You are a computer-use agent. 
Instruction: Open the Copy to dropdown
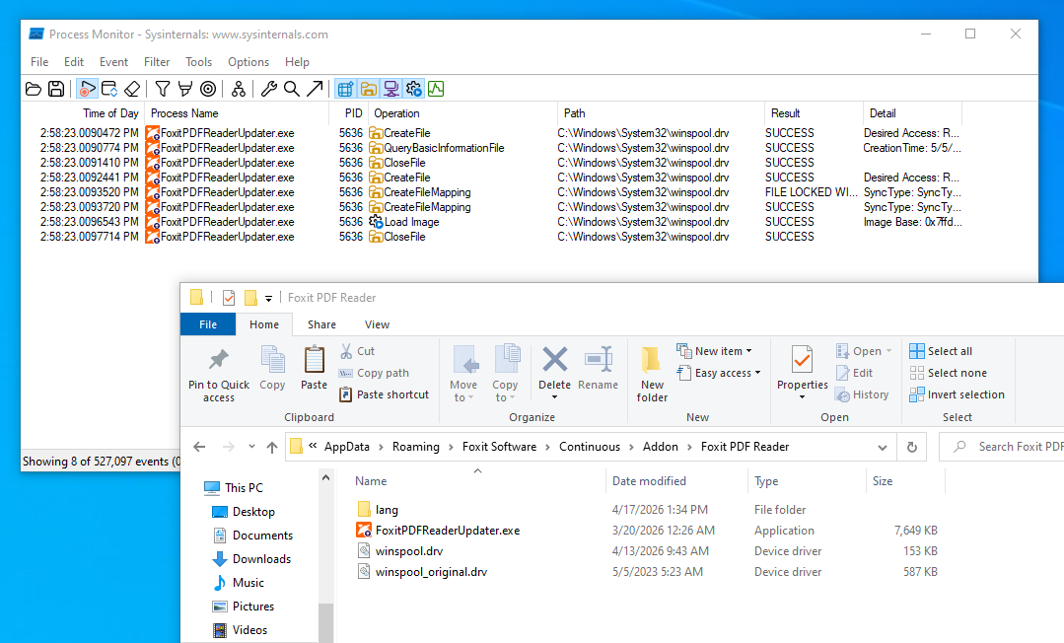(x=505, y=374)
